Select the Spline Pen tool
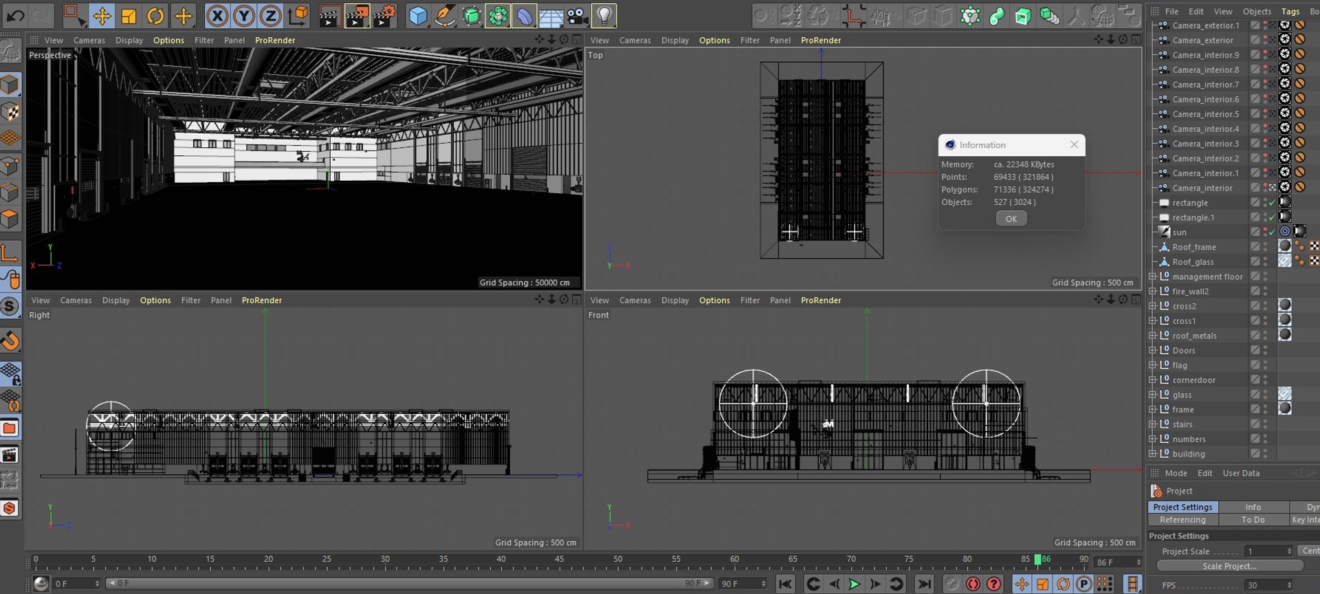 (x=445, y=15)
